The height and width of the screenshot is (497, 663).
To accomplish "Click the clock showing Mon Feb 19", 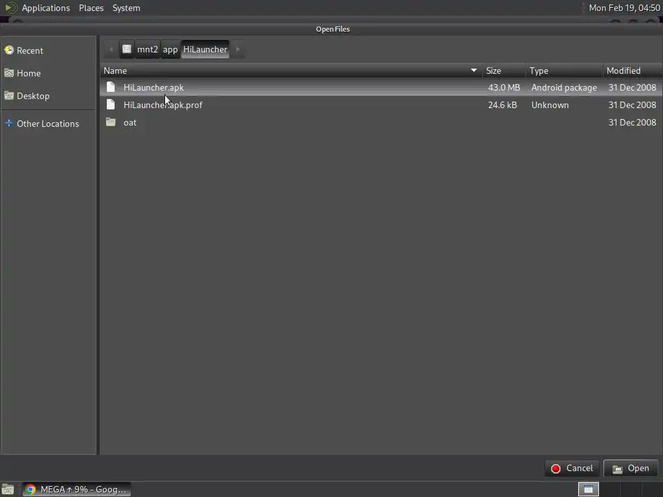I will (x=625, y=8).
